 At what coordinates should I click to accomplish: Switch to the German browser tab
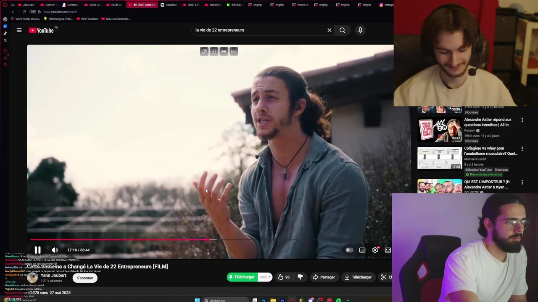50,5
